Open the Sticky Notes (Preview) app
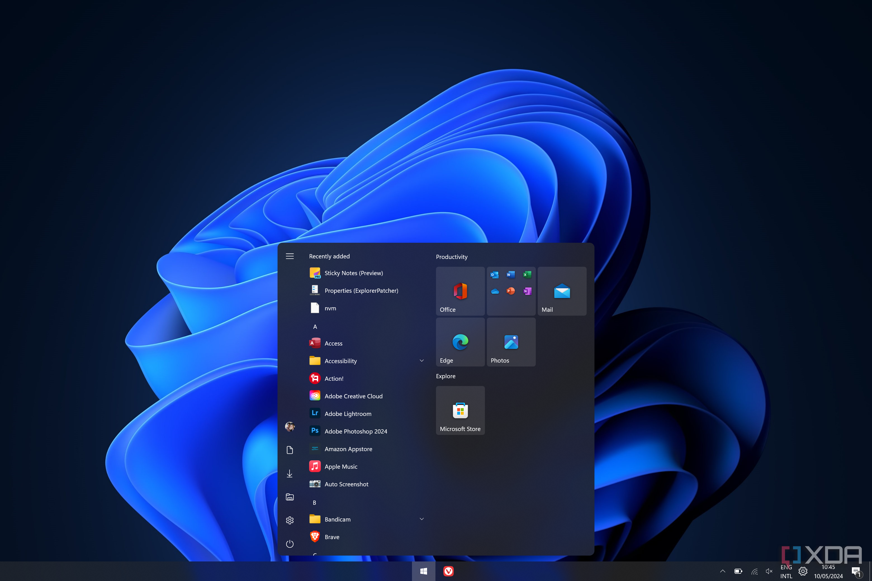 [x=367, y=273]
